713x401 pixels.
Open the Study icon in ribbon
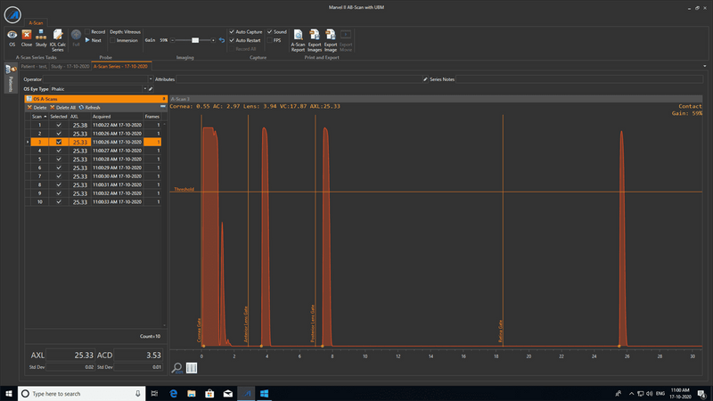click(x=41, y=36)
